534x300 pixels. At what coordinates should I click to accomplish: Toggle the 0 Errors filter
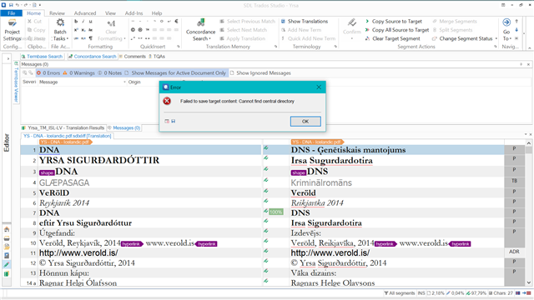coord(48,72)
